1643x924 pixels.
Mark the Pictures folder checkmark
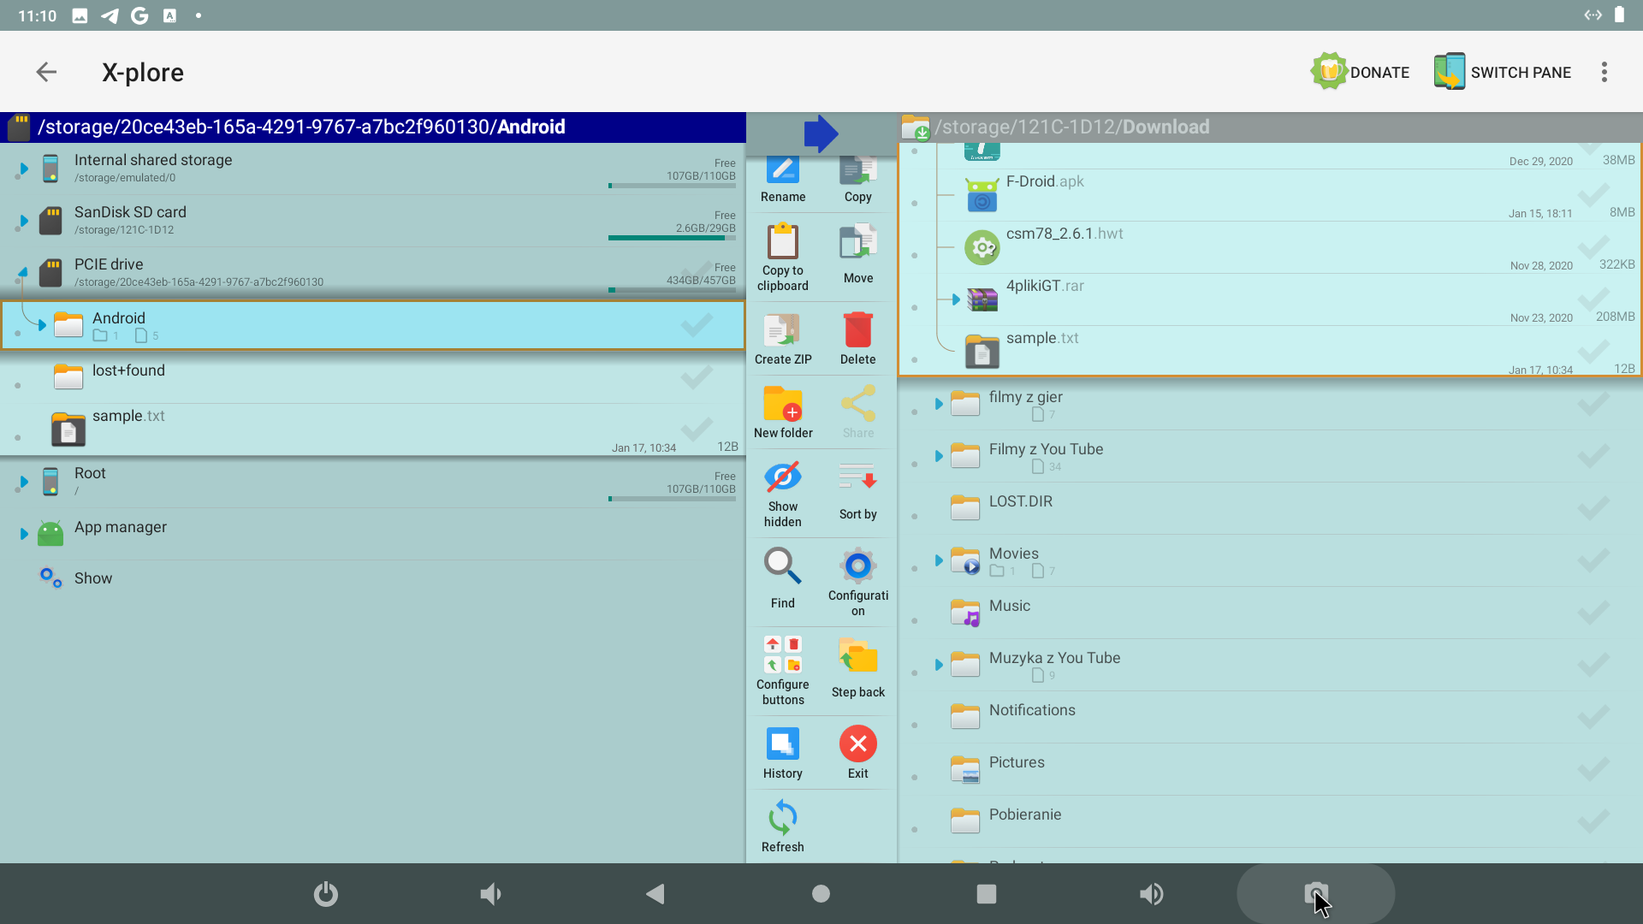(x=1593, y=769)
